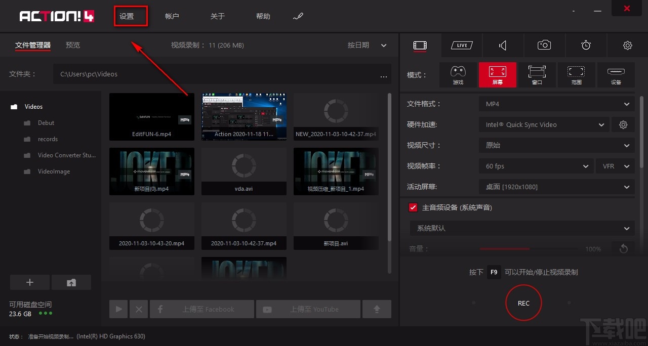Play the selected video with play button
Image resolution: width=648 pixels, height=346 pixels.
(x=118, y=309)
